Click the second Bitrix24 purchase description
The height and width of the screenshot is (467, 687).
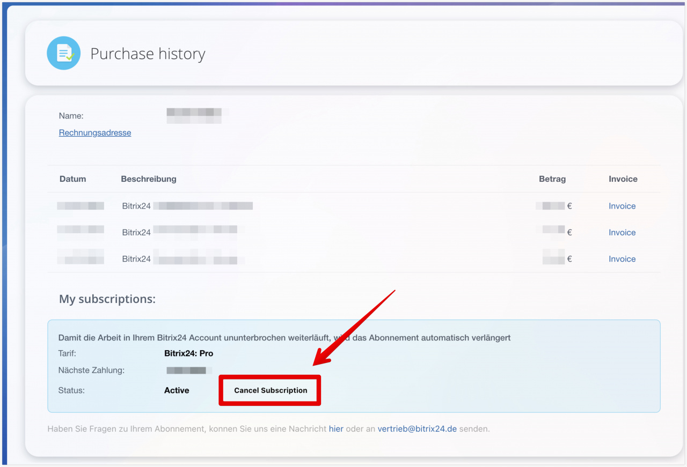(x=180, y=233)
